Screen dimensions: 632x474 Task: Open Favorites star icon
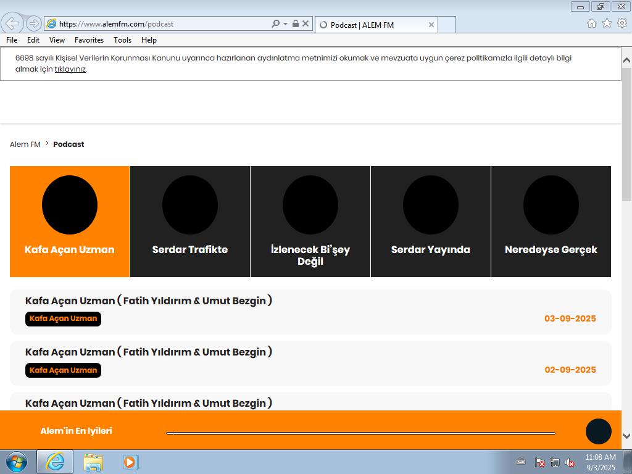(607, 23)
